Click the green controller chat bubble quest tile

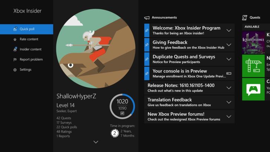point(253,89)
